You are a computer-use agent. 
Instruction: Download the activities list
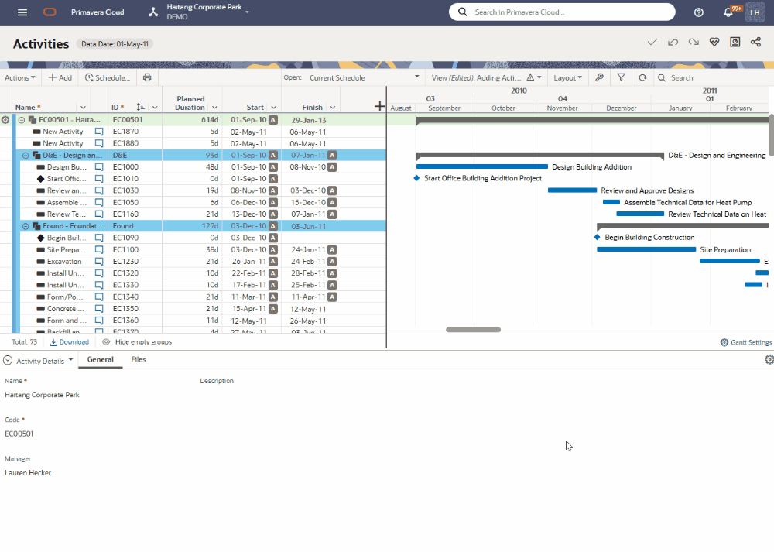click(70, 342)
